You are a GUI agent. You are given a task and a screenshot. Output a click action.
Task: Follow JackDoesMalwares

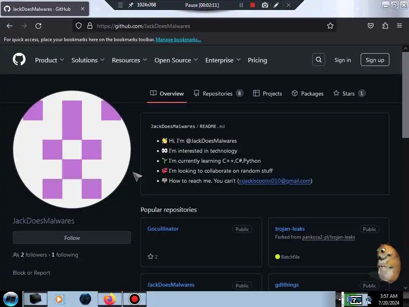[72, 238]
